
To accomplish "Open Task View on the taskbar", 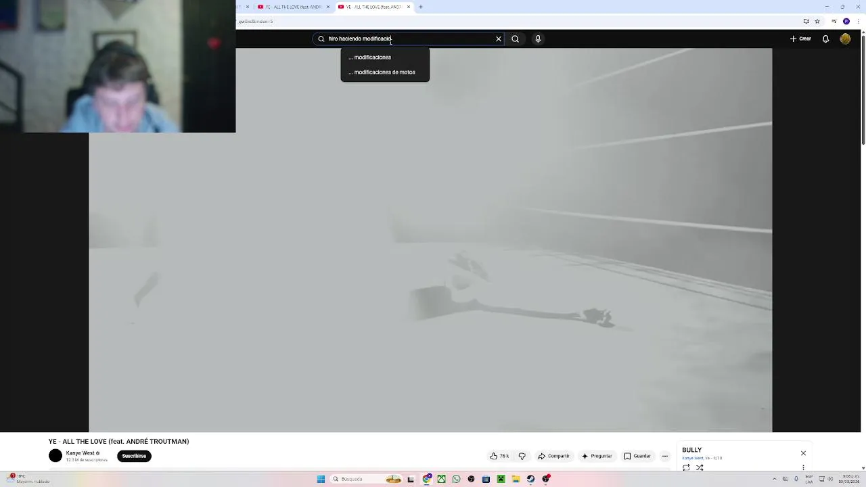I will click(411, 479).
